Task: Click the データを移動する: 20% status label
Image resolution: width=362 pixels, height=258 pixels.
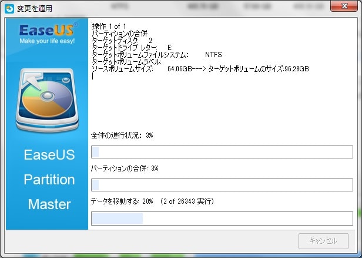Action: click(x=152, y=201)
